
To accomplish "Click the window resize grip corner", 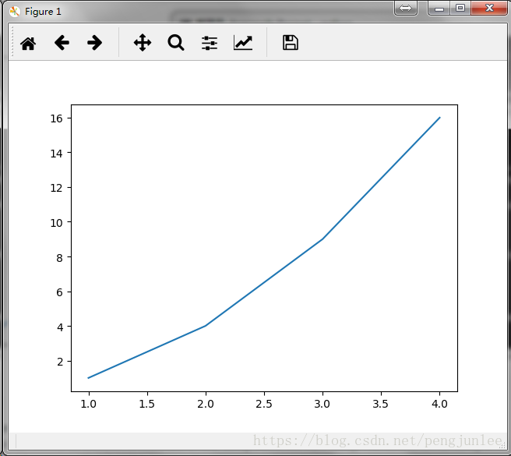I will pyautogui.click(x=502, y=446).
